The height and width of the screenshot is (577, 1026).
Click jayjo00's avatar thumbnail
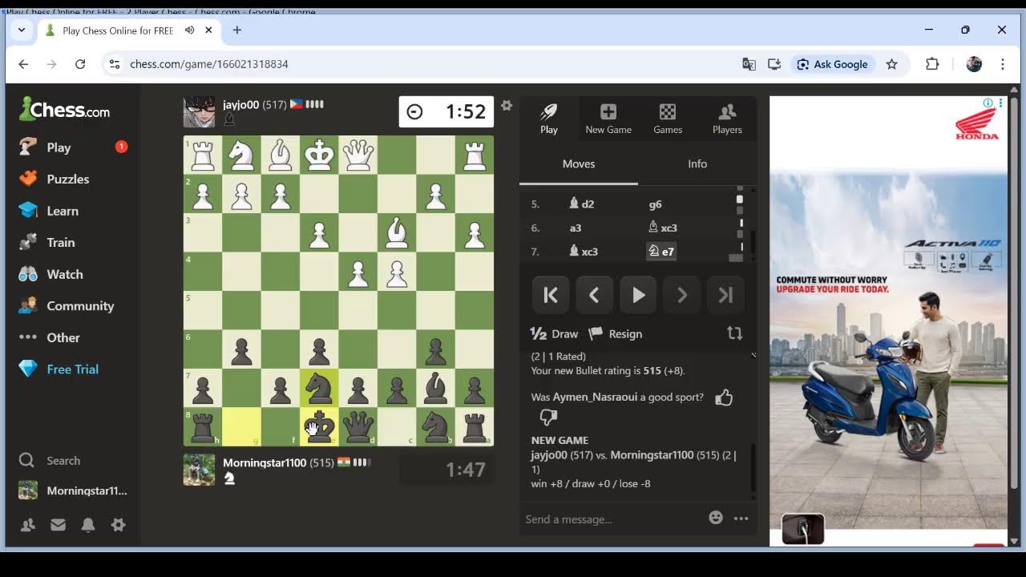(x=199, y=112)
